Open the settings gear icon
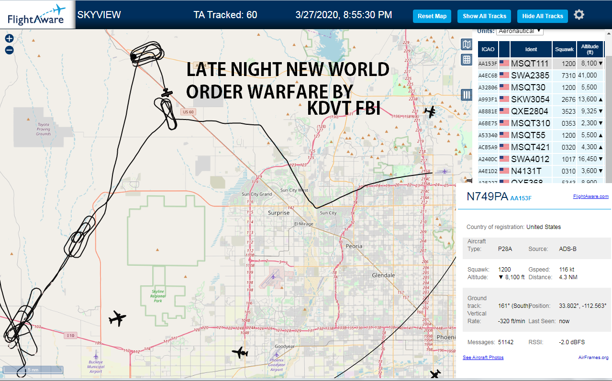This screenshot has width=612, height=381. (x=579, y=15)
